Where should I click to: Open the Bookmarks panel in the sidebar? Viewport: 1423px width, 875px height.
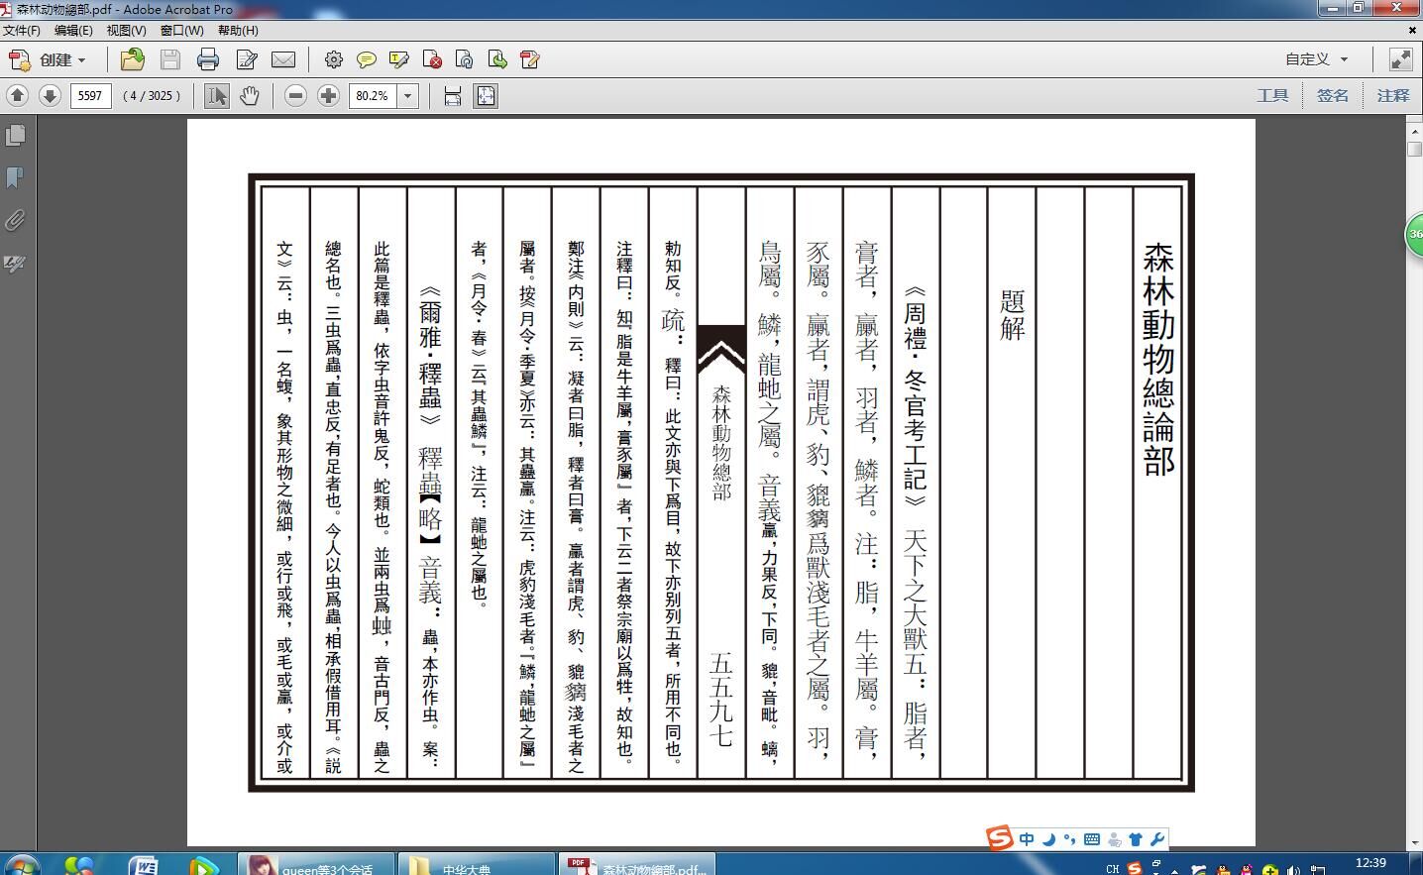click(x=15, y=177)
